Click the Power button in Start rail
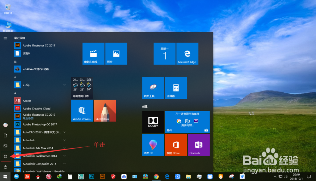The image size is (316, 181). coord(5,167)
